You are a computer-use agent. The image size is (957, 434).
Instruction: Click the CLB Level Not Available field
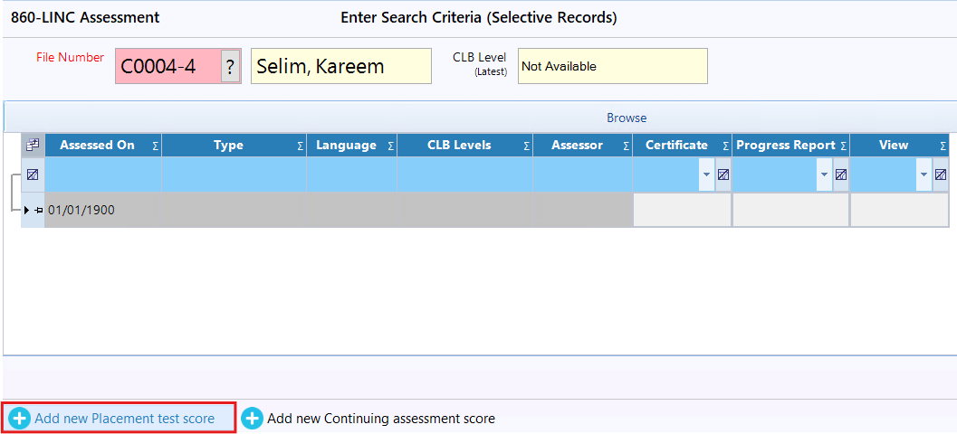(613, 66)
